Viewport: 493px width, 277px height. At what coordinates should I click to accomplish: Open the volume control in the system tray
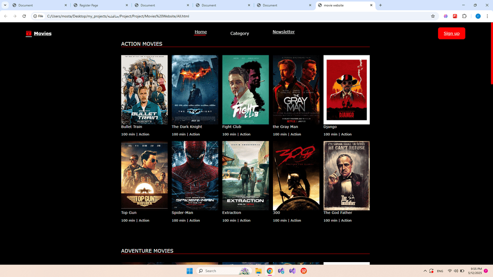pos(456,271)
